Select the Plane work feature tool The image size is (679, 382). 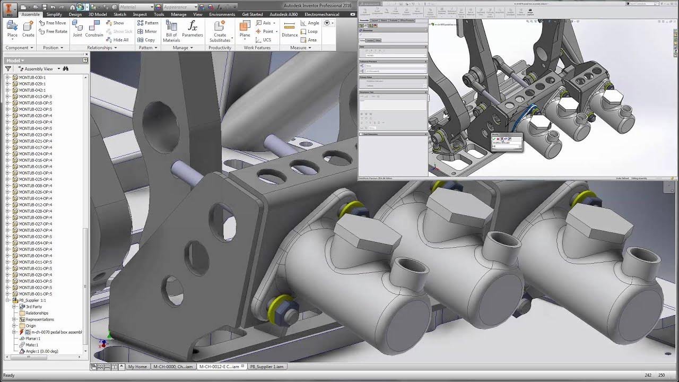coord(245,29)
